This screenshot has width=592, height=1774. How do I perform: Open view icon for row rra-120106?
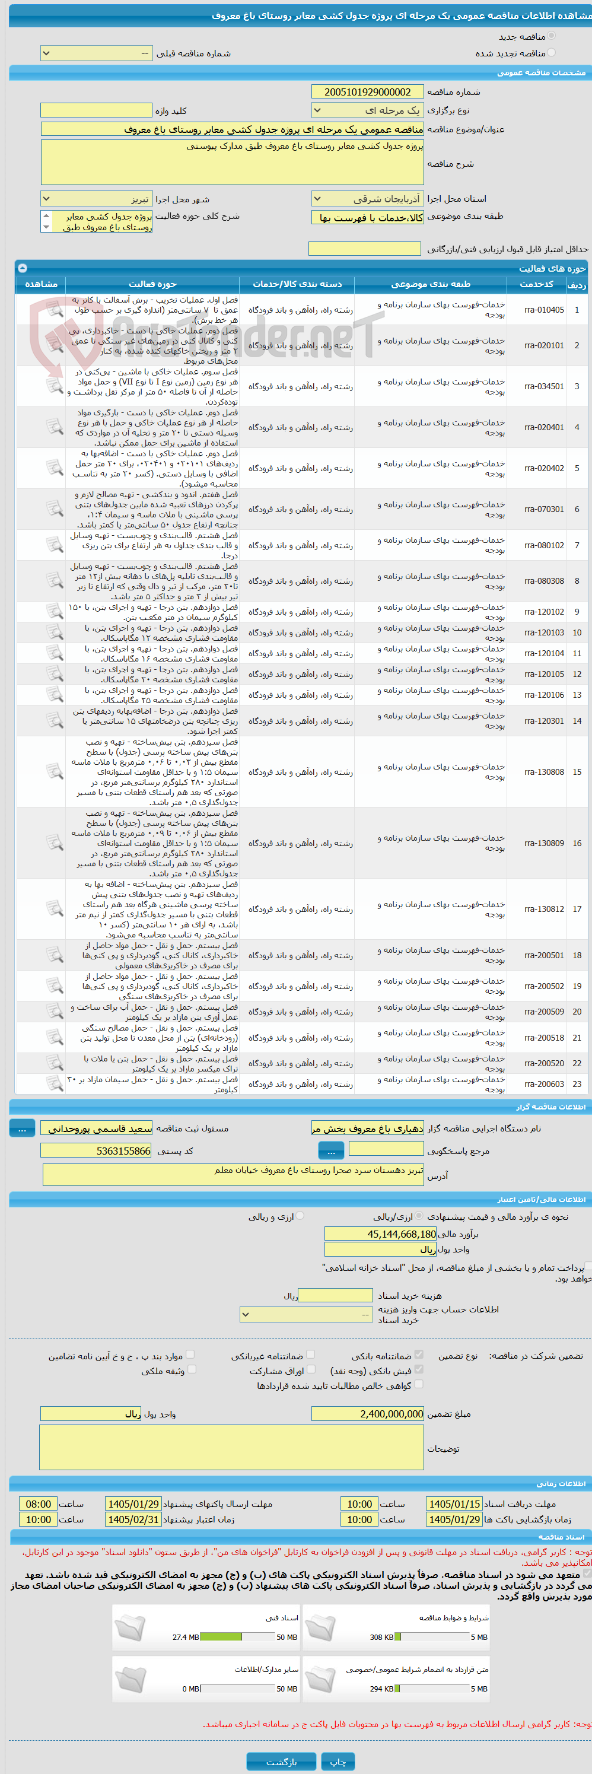[x=55, y=695]
